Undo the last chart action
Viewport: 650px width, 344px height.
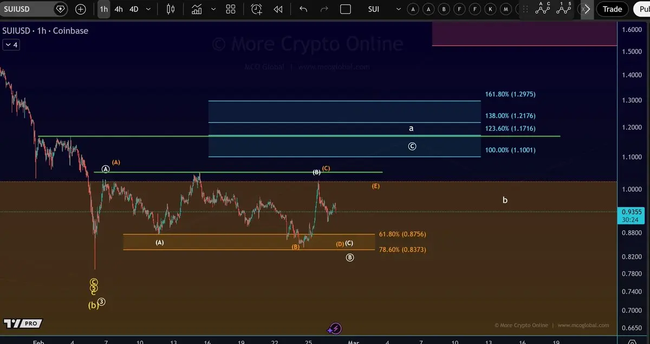tap(303, 9)
